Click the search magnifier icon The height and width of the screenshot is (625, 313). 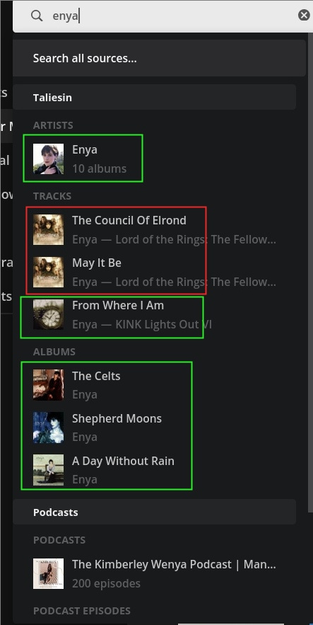37,16
